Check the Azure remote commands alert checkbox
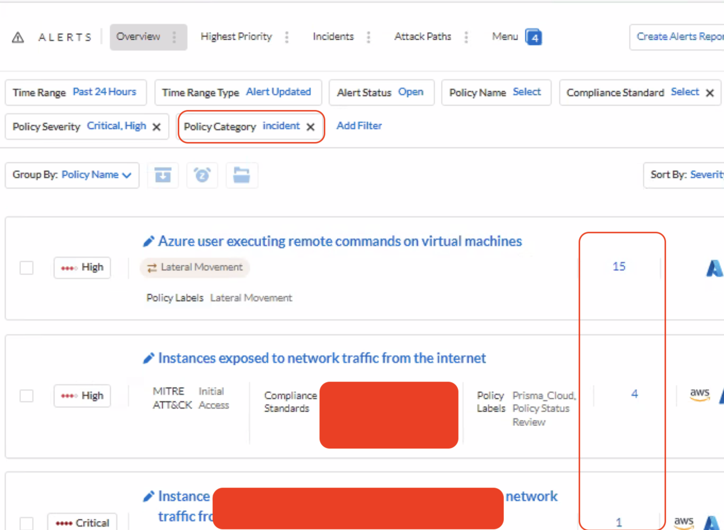The width and height of the screenshot is (724, 530). (x=27, y=267)
